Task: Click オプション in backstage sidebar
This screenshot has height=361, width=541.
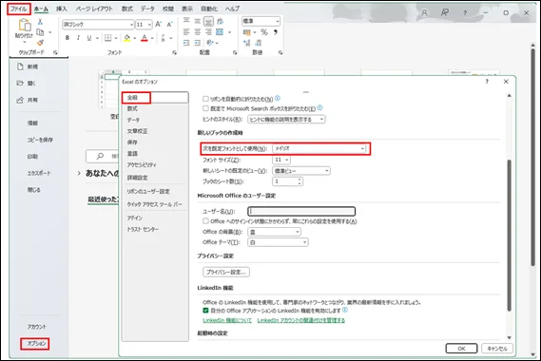Action: click(36, 343)
